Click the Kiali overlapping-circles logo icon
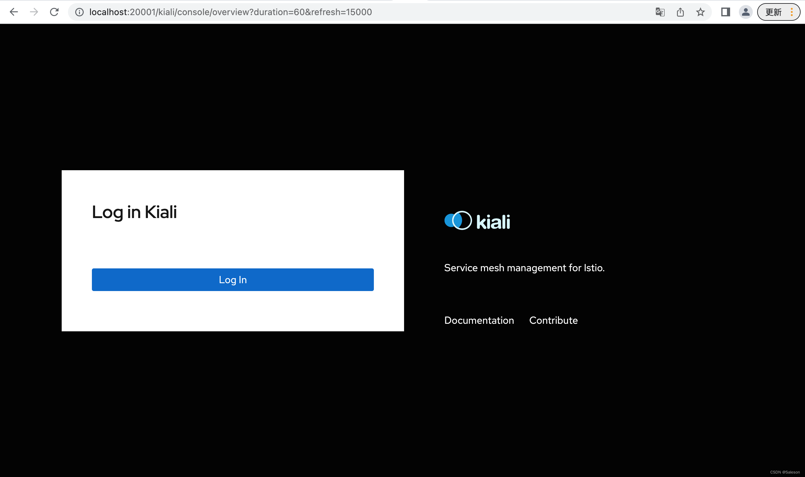The image size is (805, 477). (458, 221)
